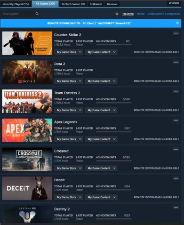Click the info icon on the remote download banner

pyautogui.click(x=177, y=23)
